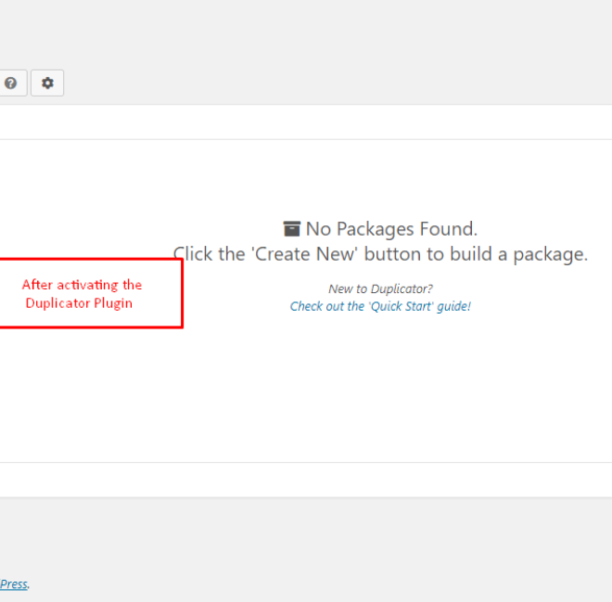Select the 'Create New' button instruction text
Image resolution: width=612 pixels, height=602 pixels.
point(380,254)
